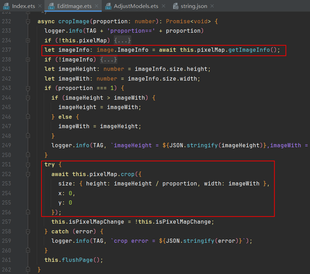Image resolution: width=310 pixels, height=274 pixels.
Task: Close the string.json tab
Action: [212, 6]
